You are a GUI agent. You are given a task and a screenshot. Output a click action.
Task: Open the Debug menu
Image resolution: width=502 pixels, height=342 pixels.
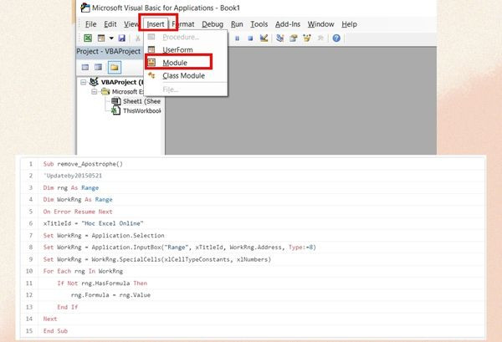point(213,24)
